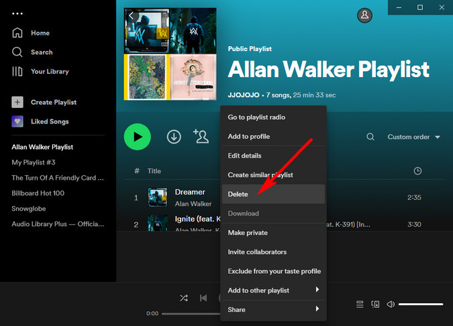Viewport: 453px width, 326px height.
Task: Open Snowglobe playlist in sidebar
Action: pyautogui.click(x=29, y=209)
